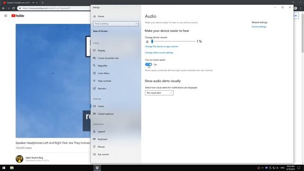Open the YouTube hamburger menu icon
304x171 pixels.
6,16
